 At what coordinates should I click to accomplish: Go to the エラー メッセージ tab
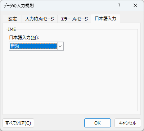74,19
